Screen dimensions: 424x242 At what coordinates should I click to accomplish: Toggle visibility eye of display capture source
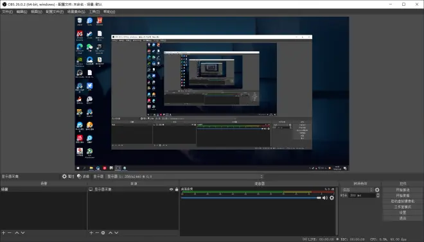[171, 189]
